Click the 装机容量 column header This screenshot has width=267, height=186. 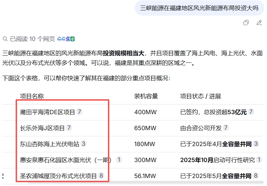(x=146, y=96)
